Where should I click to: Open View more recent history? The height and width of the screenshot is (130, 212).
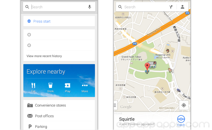click(x=44, y=56)
